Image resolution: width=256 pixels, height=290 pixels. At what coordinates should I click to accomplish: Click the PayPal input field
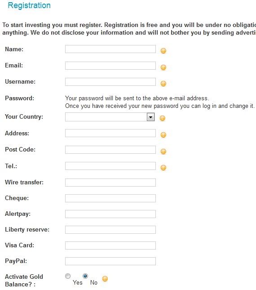coord(110,261)
